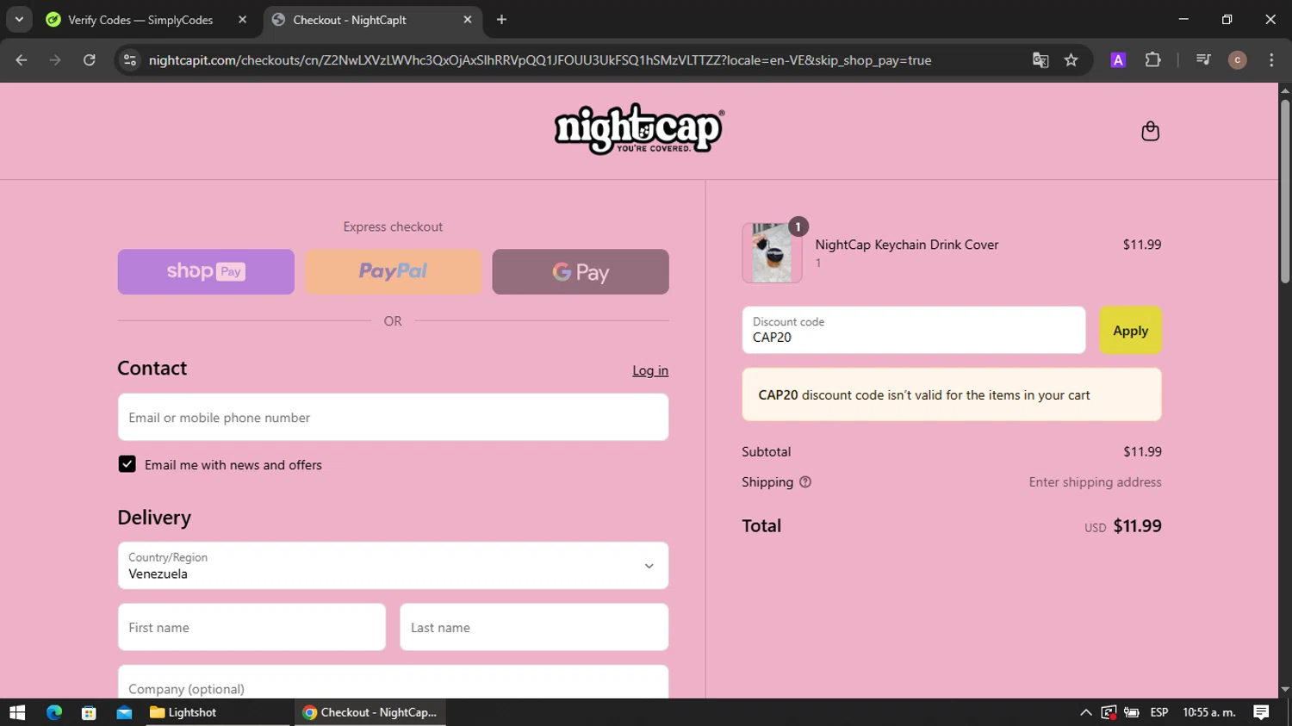The height and width of the screenshot is (726, 1292).
Task: Click the NightCap logo
Action: 639,129
